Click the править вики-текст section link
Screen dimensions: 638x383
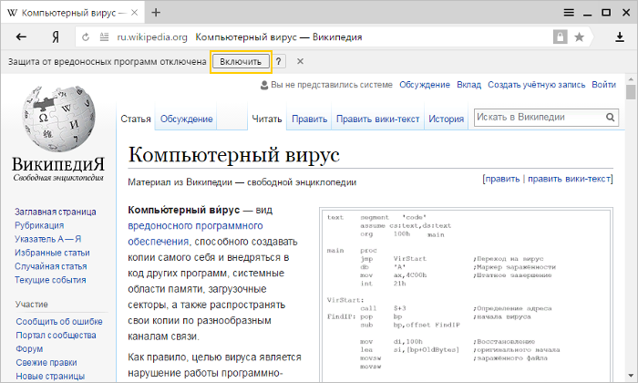point(569,179)
